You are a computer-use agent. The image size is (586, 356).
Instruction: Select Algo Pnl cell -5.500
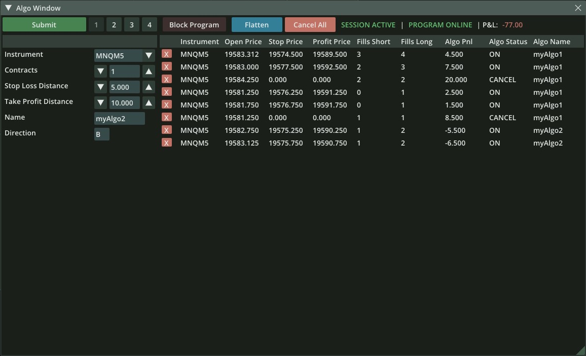coord(455,130)
